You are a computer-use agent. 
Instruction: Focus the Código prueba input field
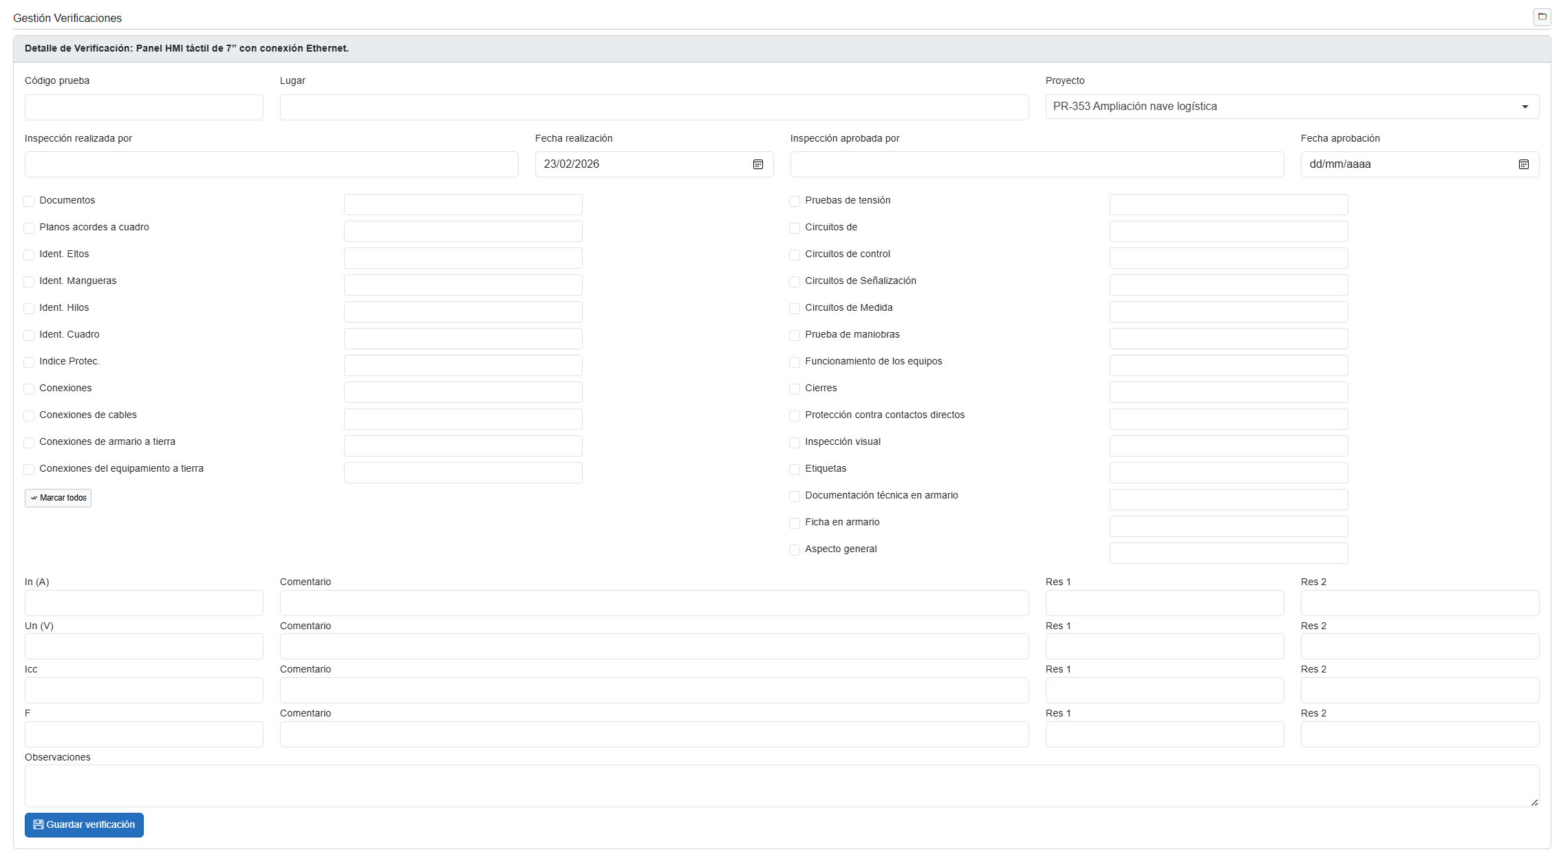pos(144,107)
